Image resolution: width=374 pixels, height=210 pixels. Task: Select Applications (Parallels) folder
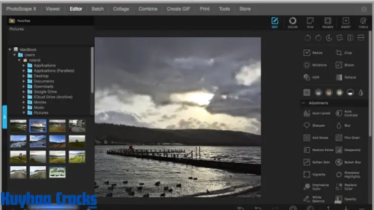pyautogui.click(x=54, y=71)
